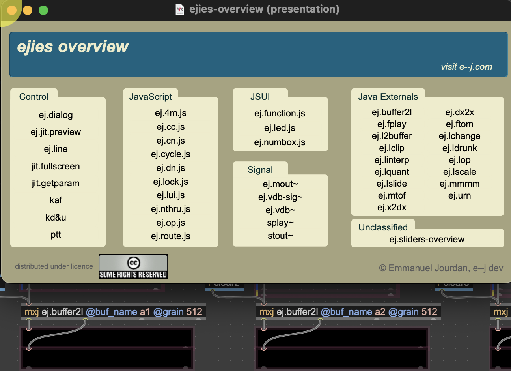Open ej.jit.preview from Control list

coord(56,132)
